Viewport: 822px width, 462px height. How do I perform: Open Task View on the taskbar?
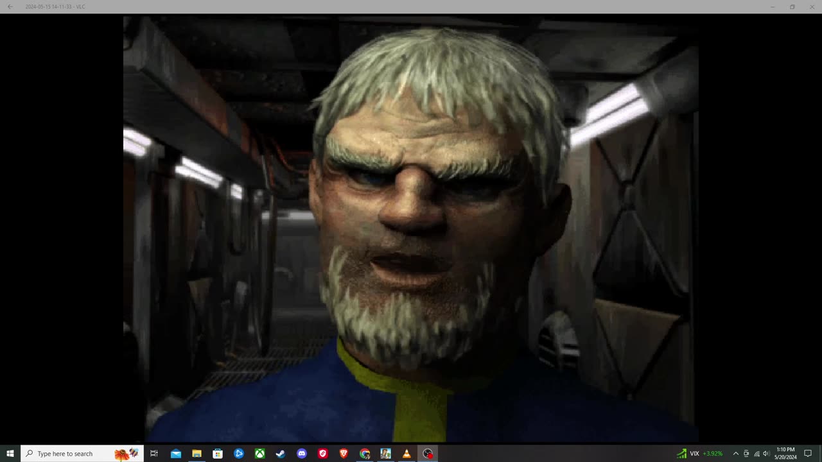(x=154, y=454)
